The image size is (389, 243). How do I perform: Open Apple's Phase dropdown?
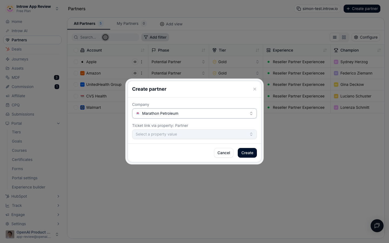[178, 62]
